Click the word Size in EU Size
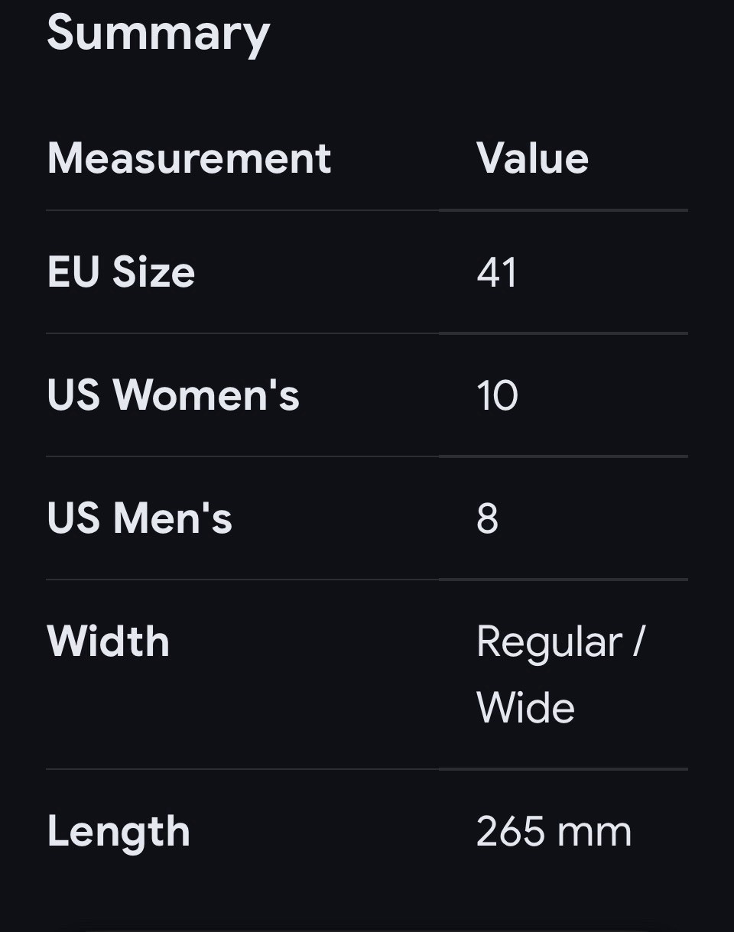This screenshot has width=734, height=932. click(154, 272)
